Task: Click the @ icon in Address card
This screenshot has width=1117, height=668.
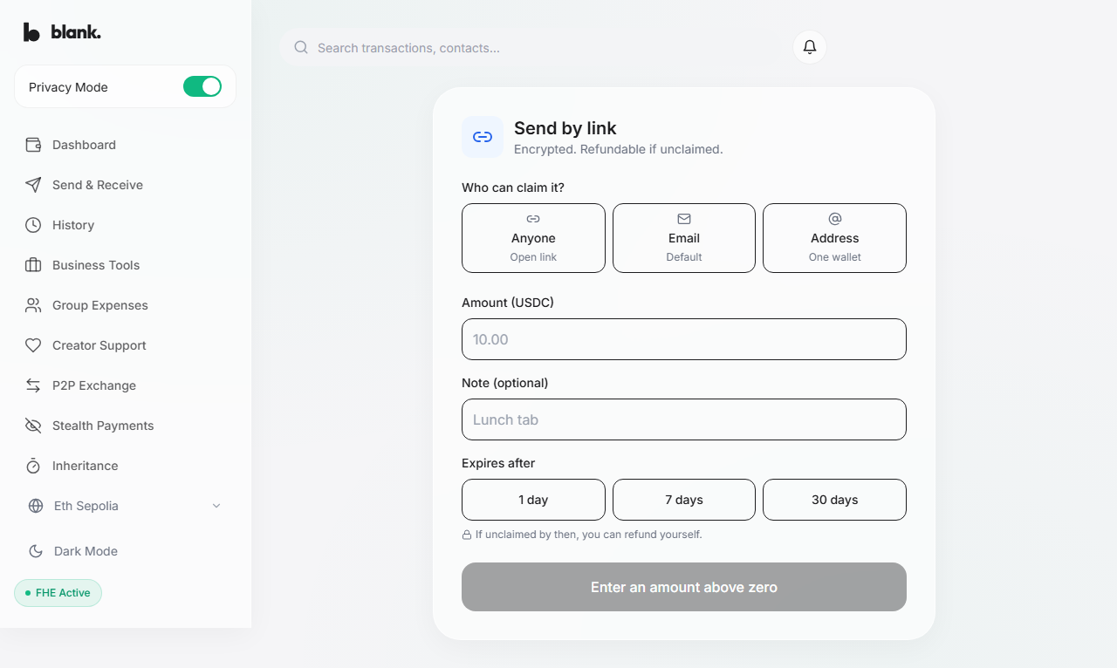Action: (835, 219)
